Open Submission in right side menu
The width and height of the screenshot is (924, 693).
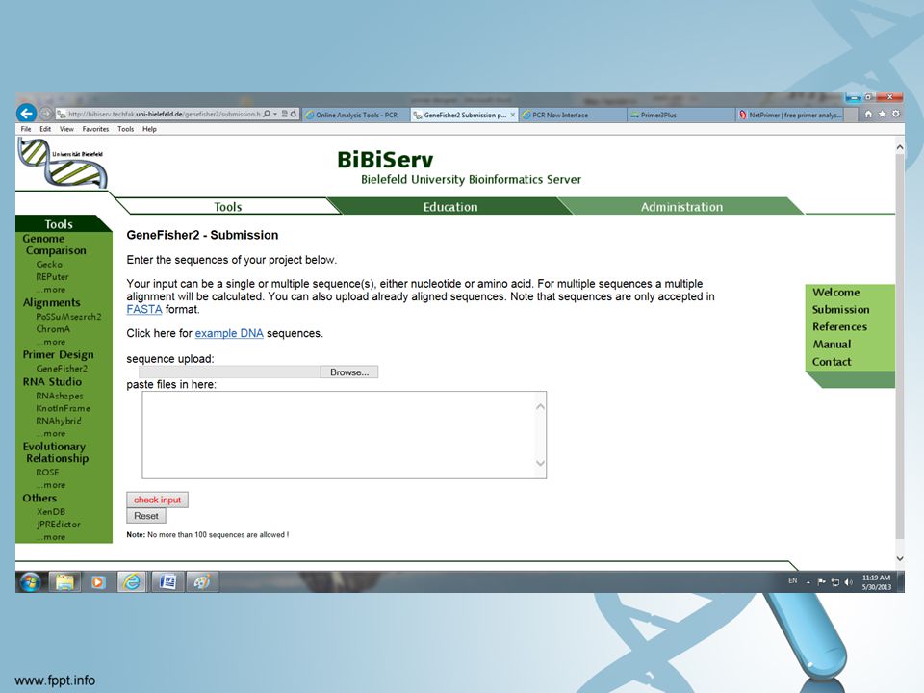click(x=840, y=309)
